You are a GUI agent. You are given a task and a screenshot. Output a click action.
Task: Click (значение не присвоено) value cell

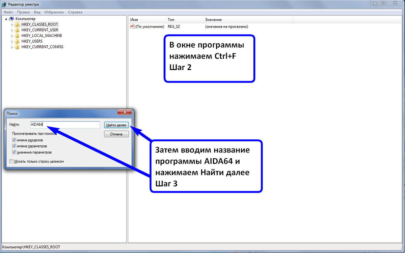point(226,26)
